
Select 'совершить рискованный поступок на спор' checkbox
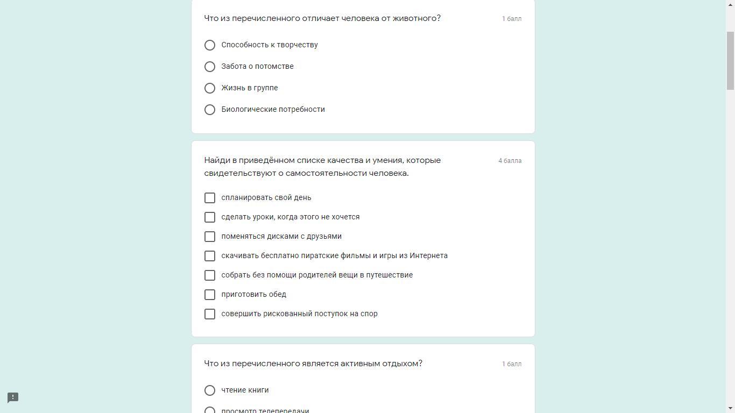[210, 314]
